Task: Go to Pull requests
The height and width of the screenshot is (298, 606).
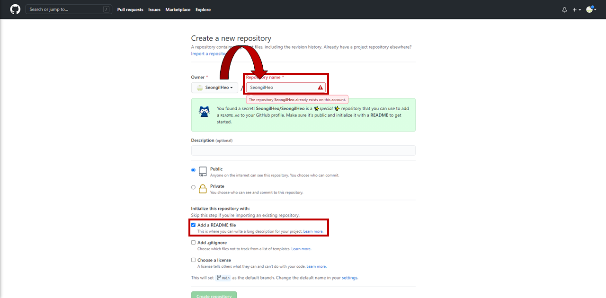Action: point(130,9)
